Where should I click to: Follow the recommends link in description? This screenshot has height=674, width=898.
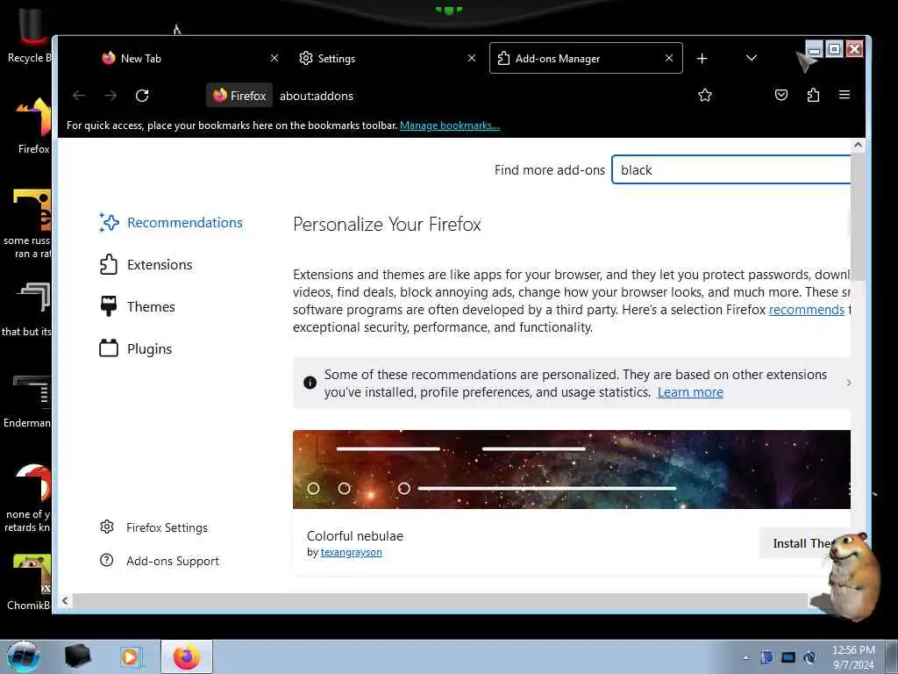tap(807, 310)
